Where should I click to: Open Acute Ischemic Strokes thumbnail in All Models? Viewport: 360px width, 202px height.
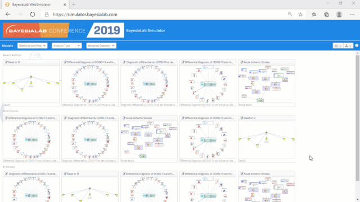click(x=267, y=190)
